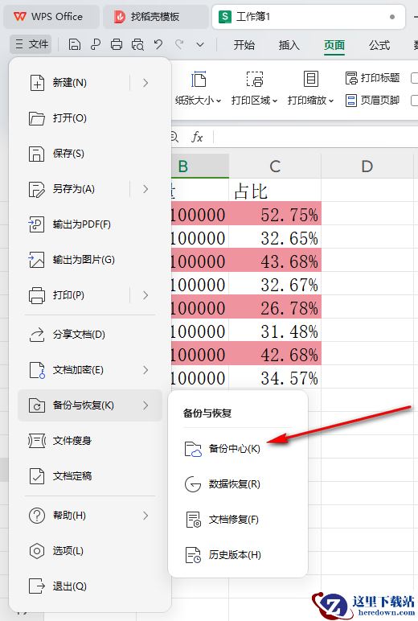Click the Paper Size icon
418x621 pixels.
199,79
